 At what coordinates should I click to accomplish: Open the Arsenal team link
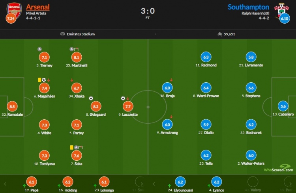tap(38, 7)
